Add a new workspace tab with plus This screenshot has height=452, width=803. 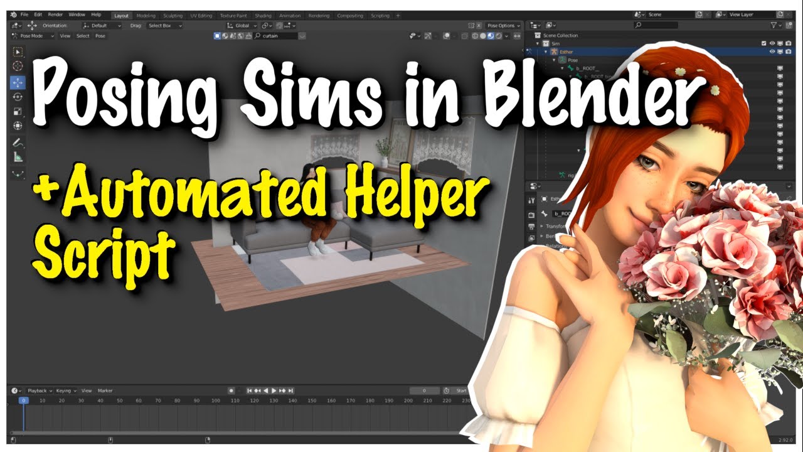tap(398, 15)
